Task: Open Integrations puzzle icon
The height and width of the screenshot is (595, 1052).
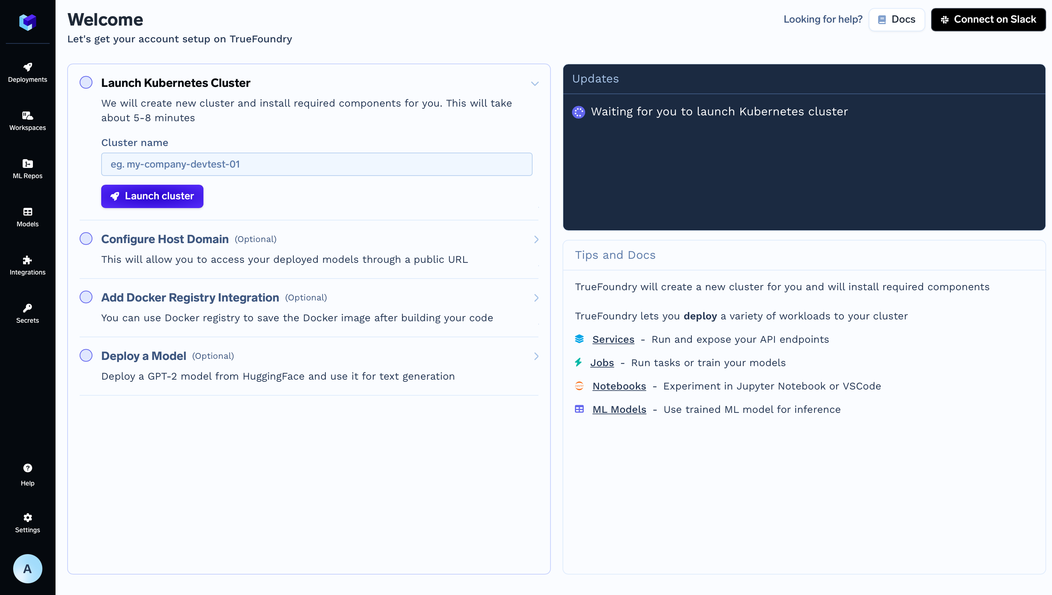Action: [27, 260]
